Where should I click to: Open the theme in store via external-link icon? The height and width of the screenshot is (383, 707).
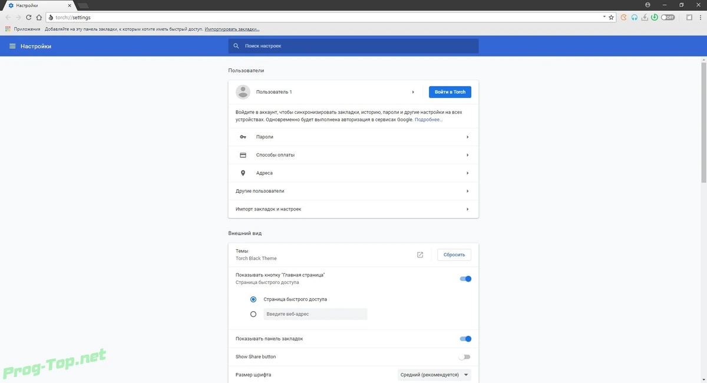point(420,255)
